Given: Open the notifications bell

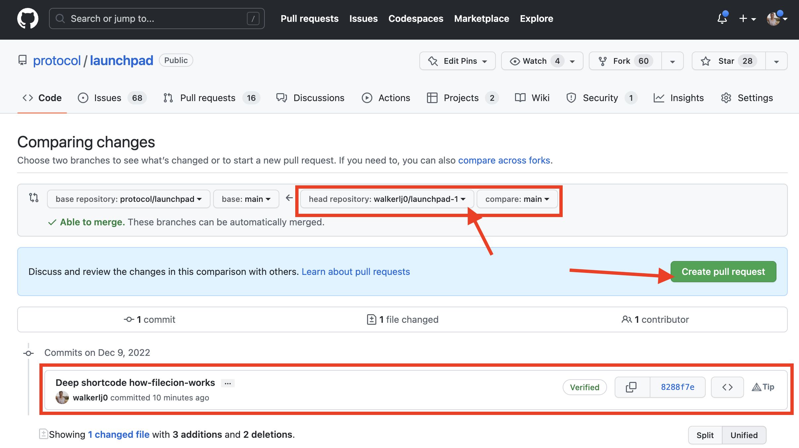Looking at the screenshot, I should pyautogui.click(x=722, y=19).
